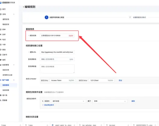The height and width of the screenshot is (126, 159).
Task: Open the 属于 value dropdown showing 表单
Action: click(110, 101)
